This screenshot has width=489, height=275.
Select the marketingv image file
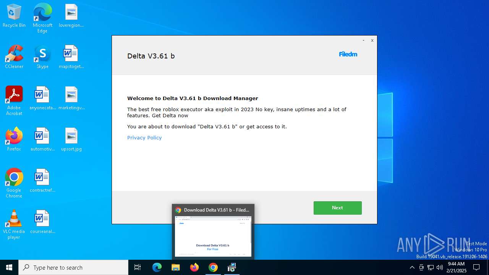pyautogui.click(x=71, y=99)
